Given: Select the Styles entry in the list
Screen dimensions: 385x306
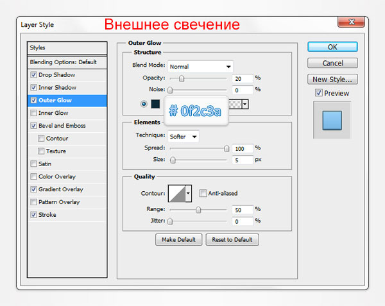Looking at the screenshot, I should (67, 47).
